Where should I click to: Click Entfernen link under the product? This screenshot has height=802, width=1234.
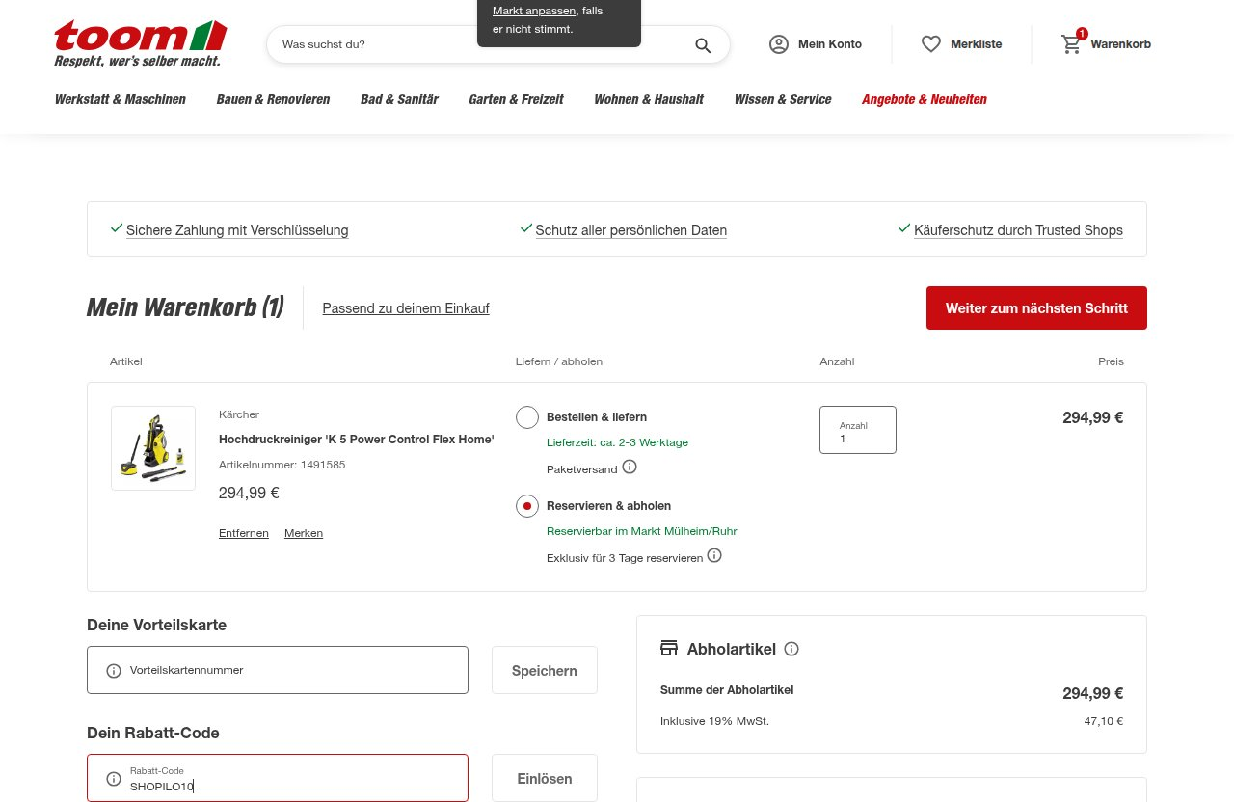[x=244, y=533]
